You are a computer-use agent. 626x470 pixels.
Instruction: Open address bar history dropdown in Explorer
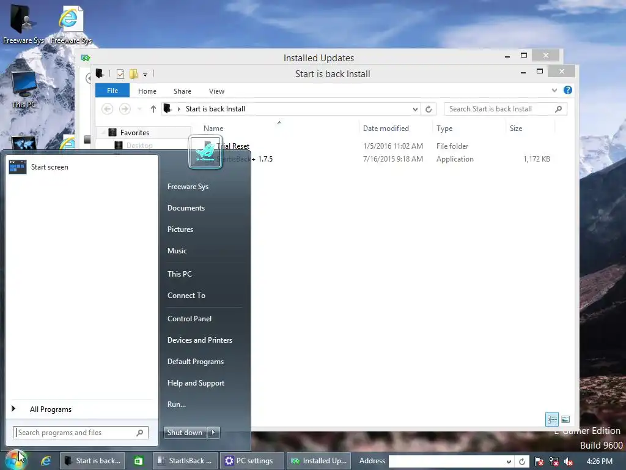pyautogui.click(x=415, y=109)
